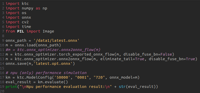Click line number 15 in the gutter
The image size is (200, 93).
coord(2,68)
